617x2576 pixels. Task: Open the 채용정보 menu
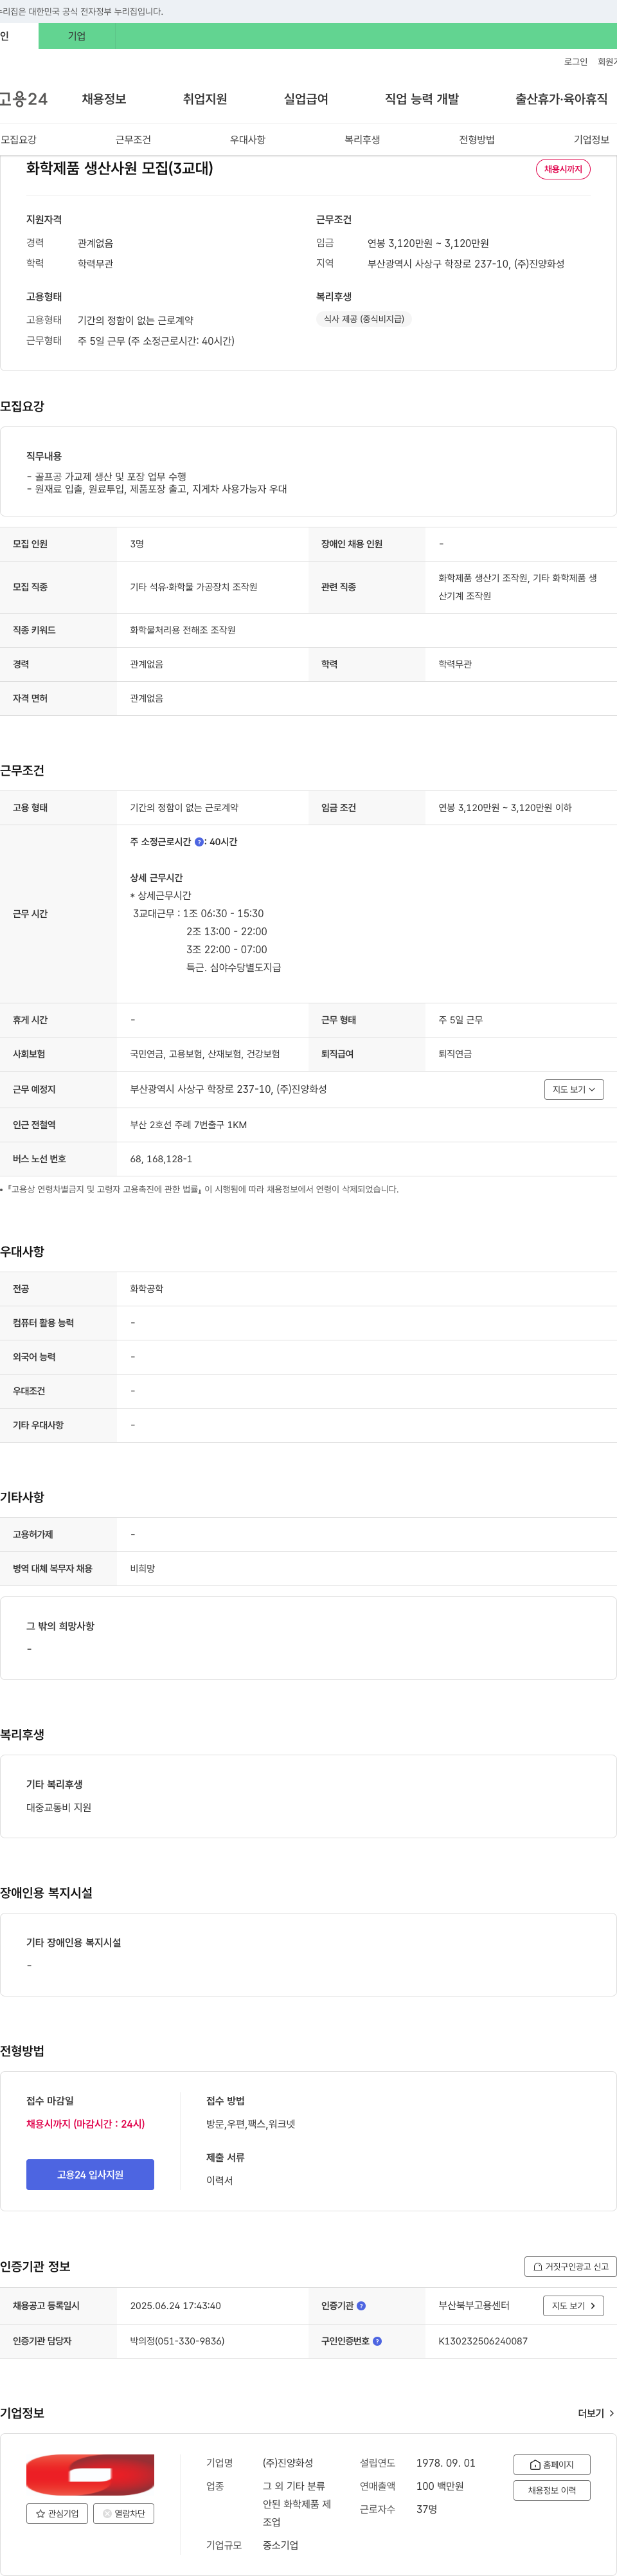click(104, 99)
